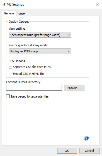The width and height of the screenshot is (102, 156).
Task: Select the General tab
Action: coord(9,13)
